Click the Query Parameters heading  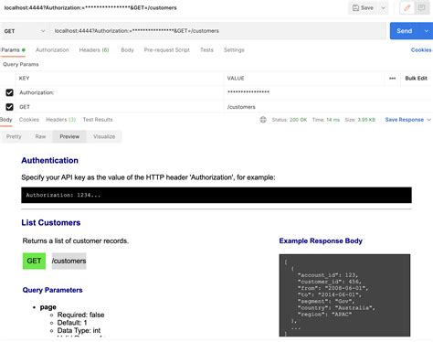pyautogui.click(x=53, y=290)
